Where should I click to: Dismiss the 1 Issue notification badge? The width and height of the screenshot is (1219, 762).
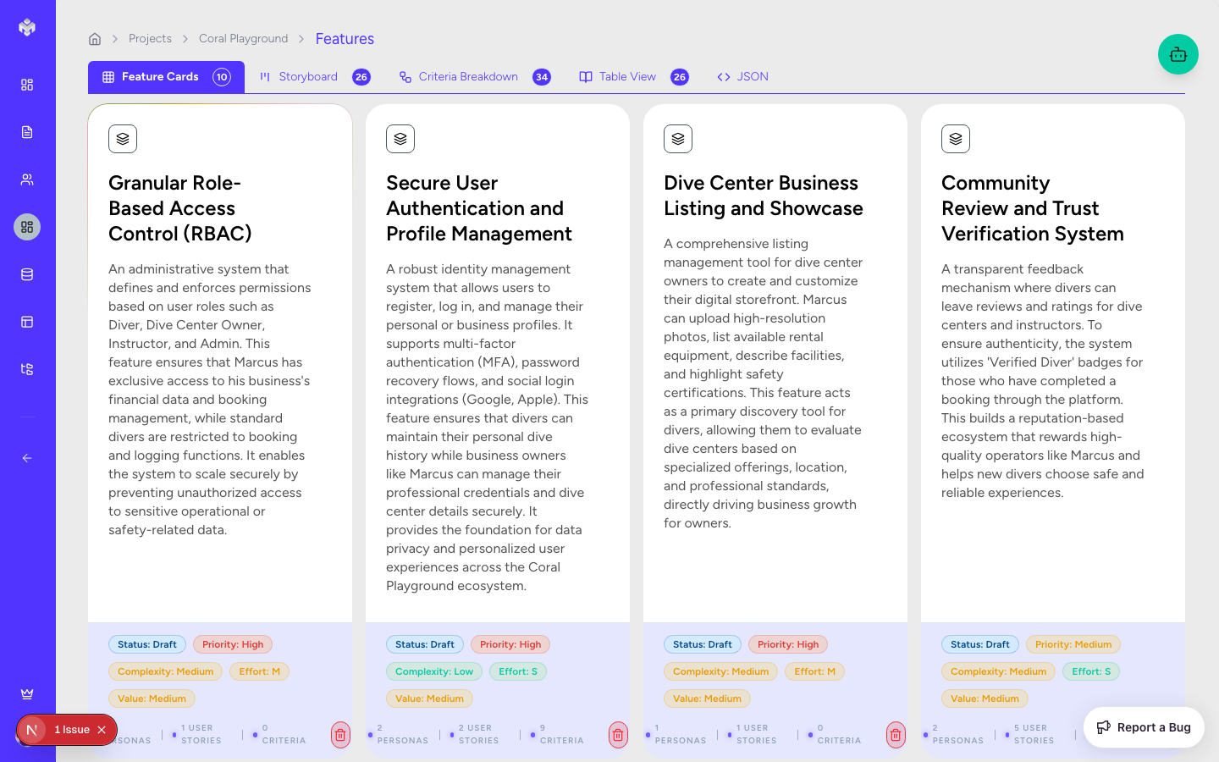tap(102, 730)
